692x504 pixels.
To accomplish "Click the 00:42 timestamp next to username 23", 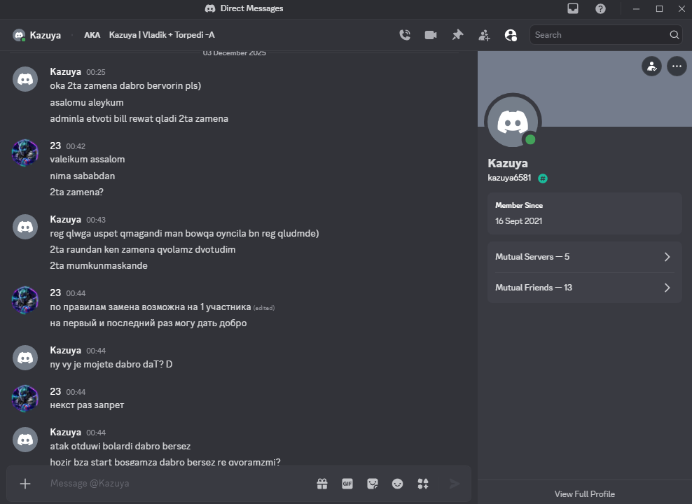I will click(76, 146).
